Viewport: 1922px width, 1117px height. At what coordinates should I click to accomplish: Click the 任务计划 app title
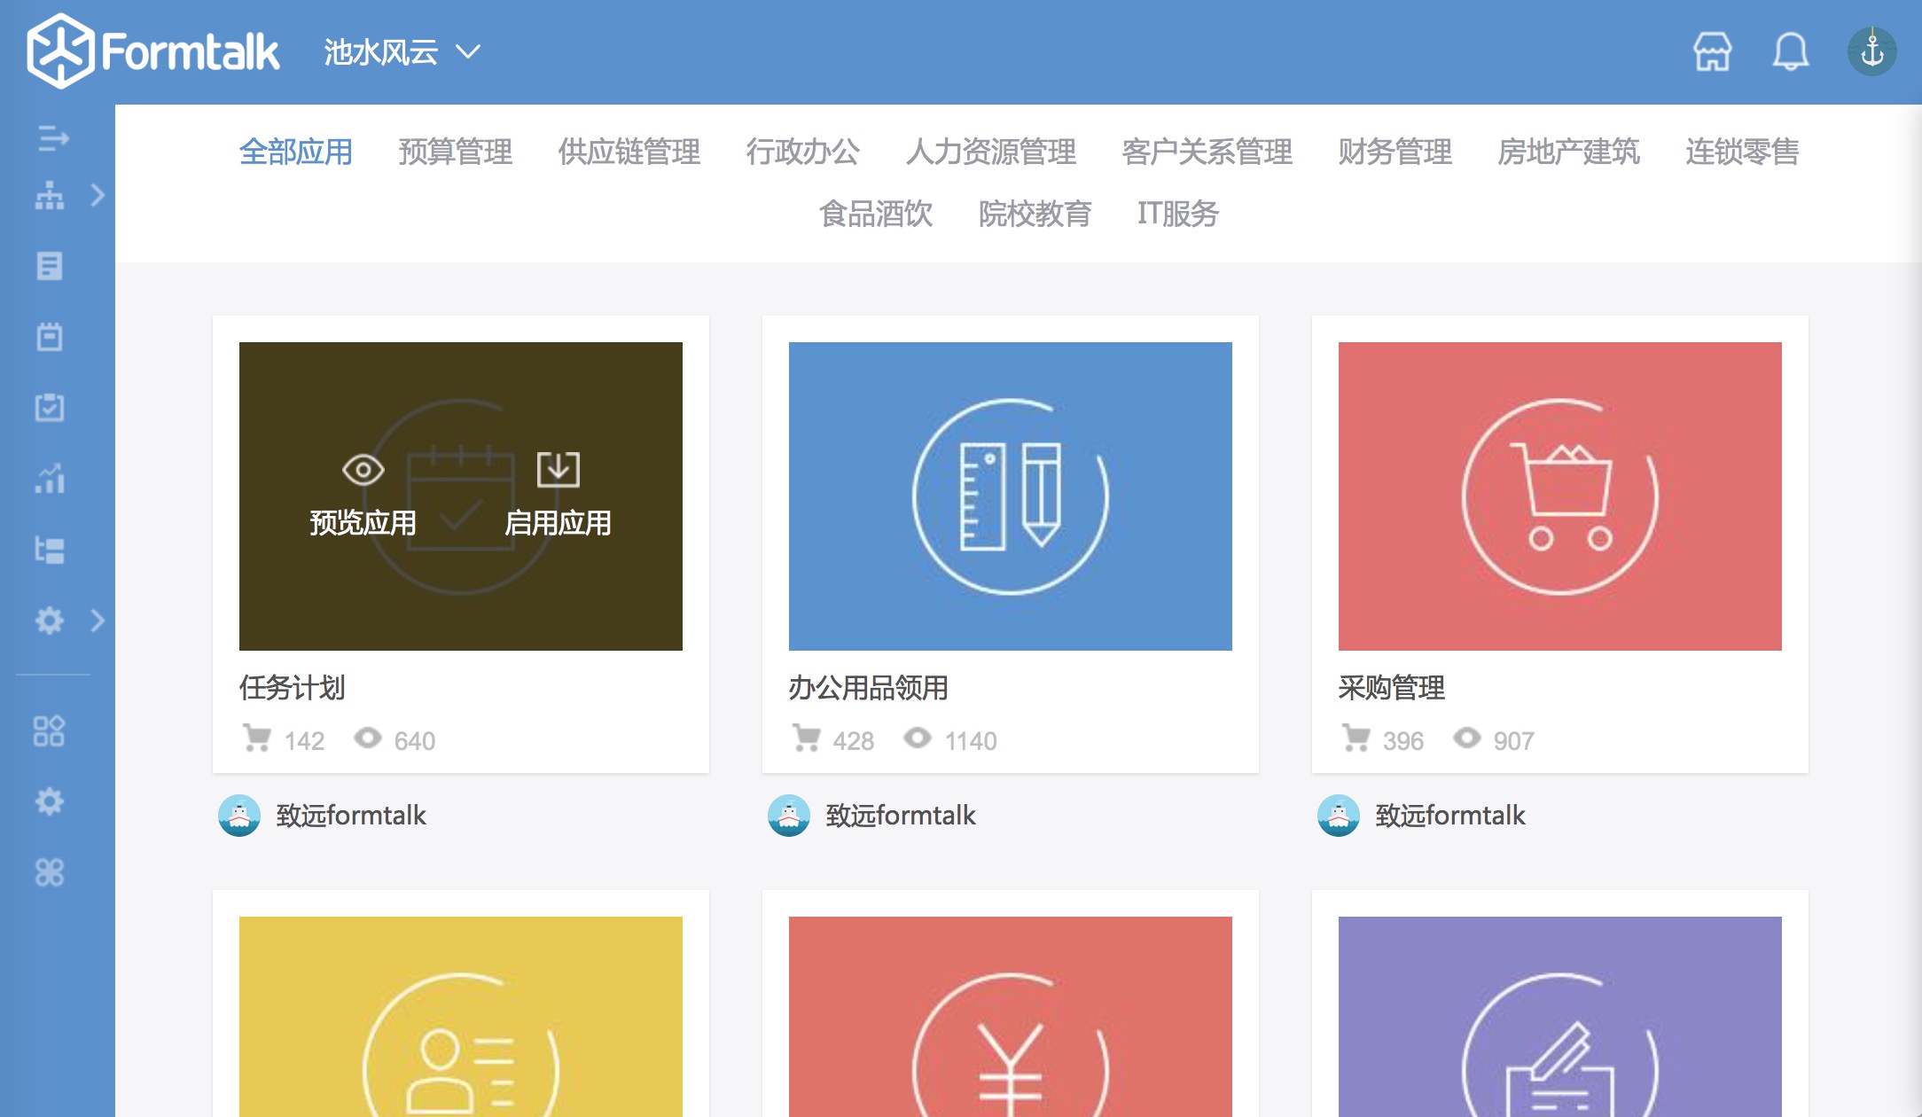click(x=293, y=688)
